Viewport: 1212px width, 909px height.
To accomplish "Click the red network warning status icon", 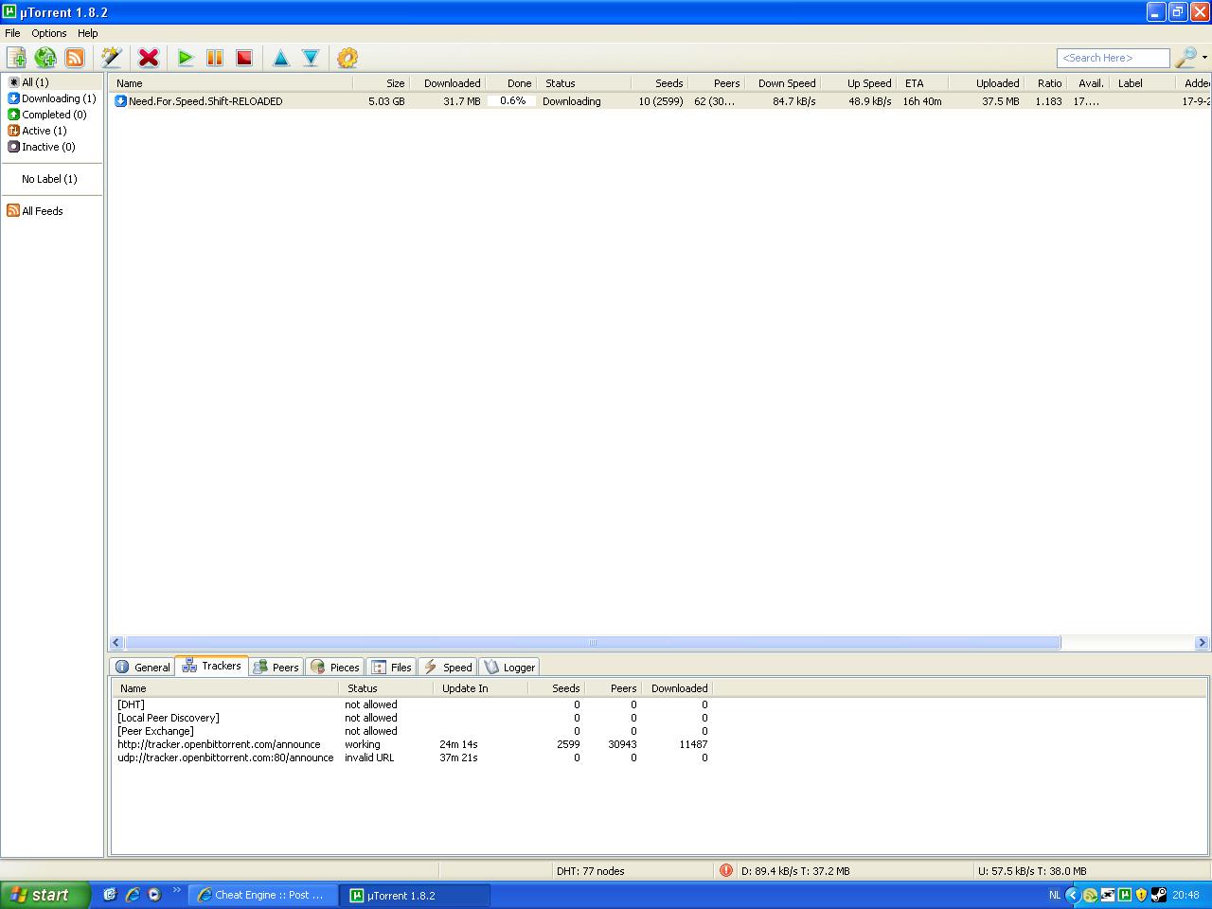I will point(726,871).
